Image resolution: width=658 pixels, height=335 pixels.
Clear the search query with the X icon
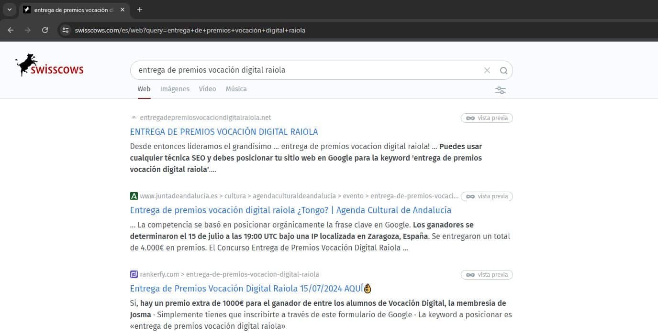[x=487, y=70]
